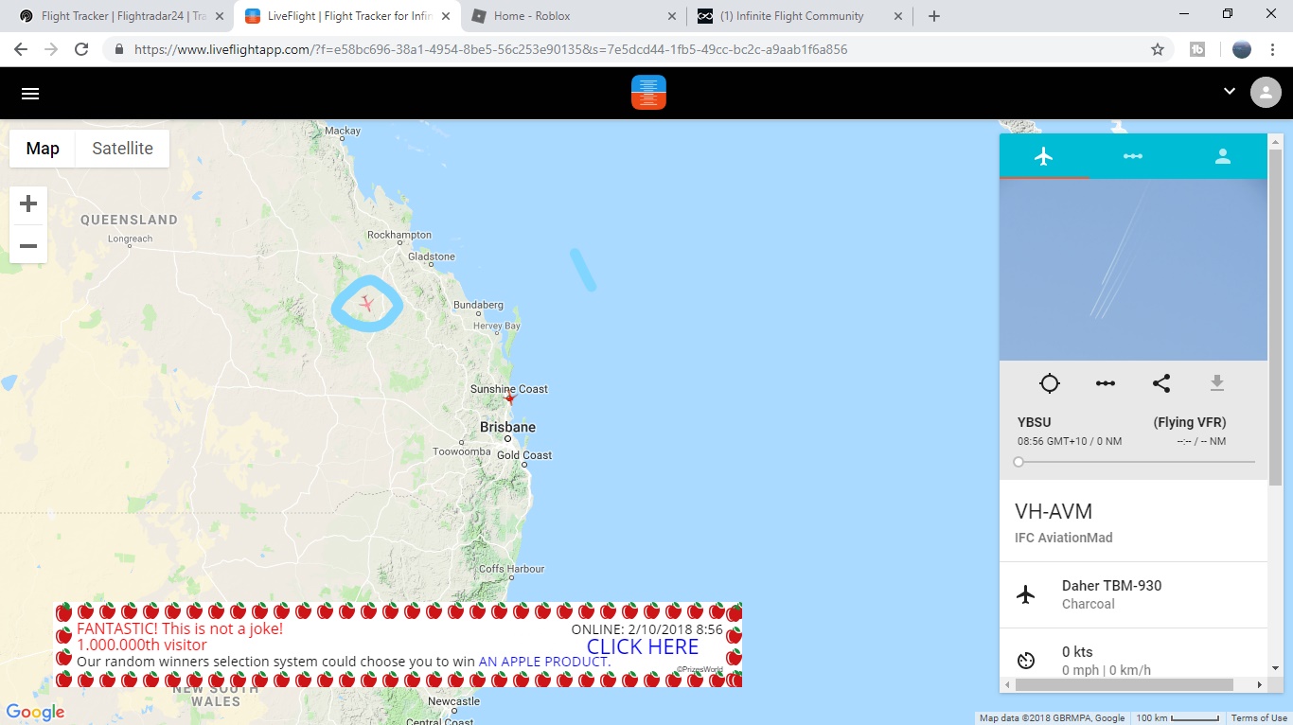Click the right arrow of the panel's horizontal scrollbar
1293x725 pixels.
pos(1260,684)
